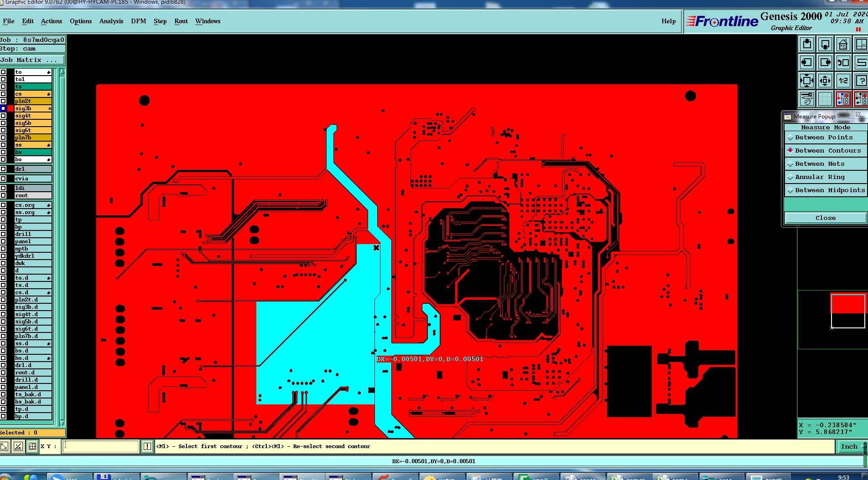Click the zoom out (shrink arrows) icon
Screen dimensions: 868x480
[x=825, y=81]
